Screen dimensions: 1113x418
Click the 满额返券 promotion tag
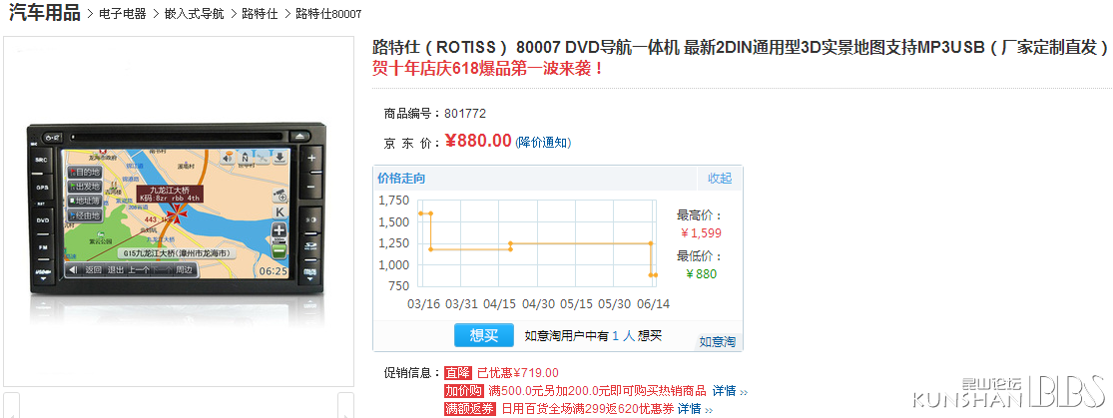pos(470,409)
